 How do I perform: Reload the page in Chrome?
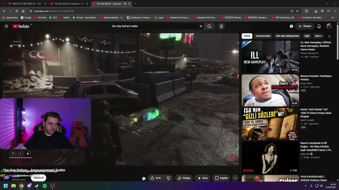pyautogui.click(x=17, y=11)
